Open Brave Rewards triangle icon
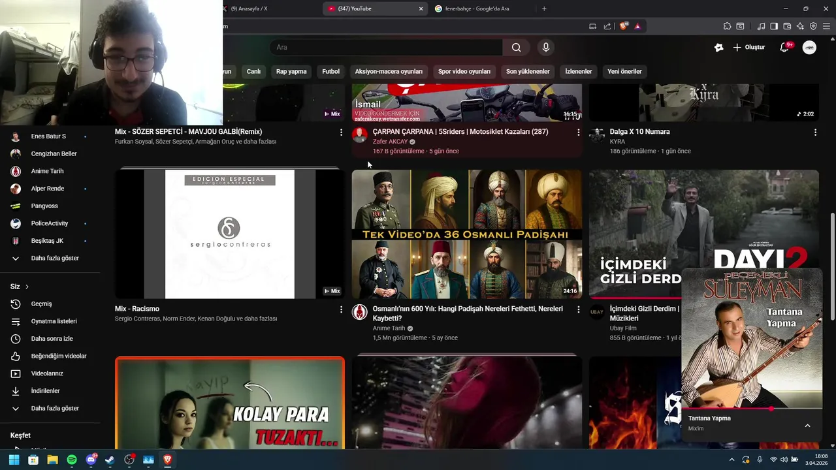 tap(637, 26)
